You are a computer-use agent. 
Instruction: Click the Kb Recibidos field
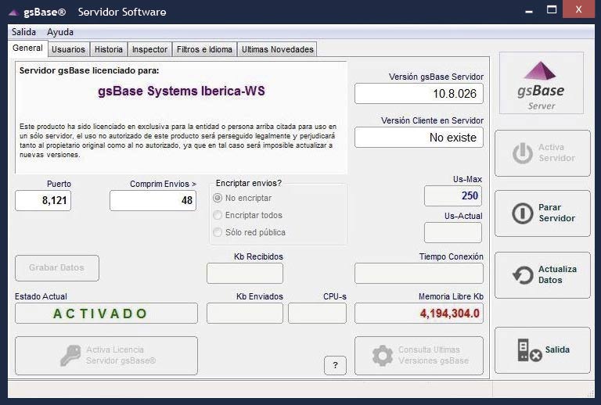(x=245, y=274)
